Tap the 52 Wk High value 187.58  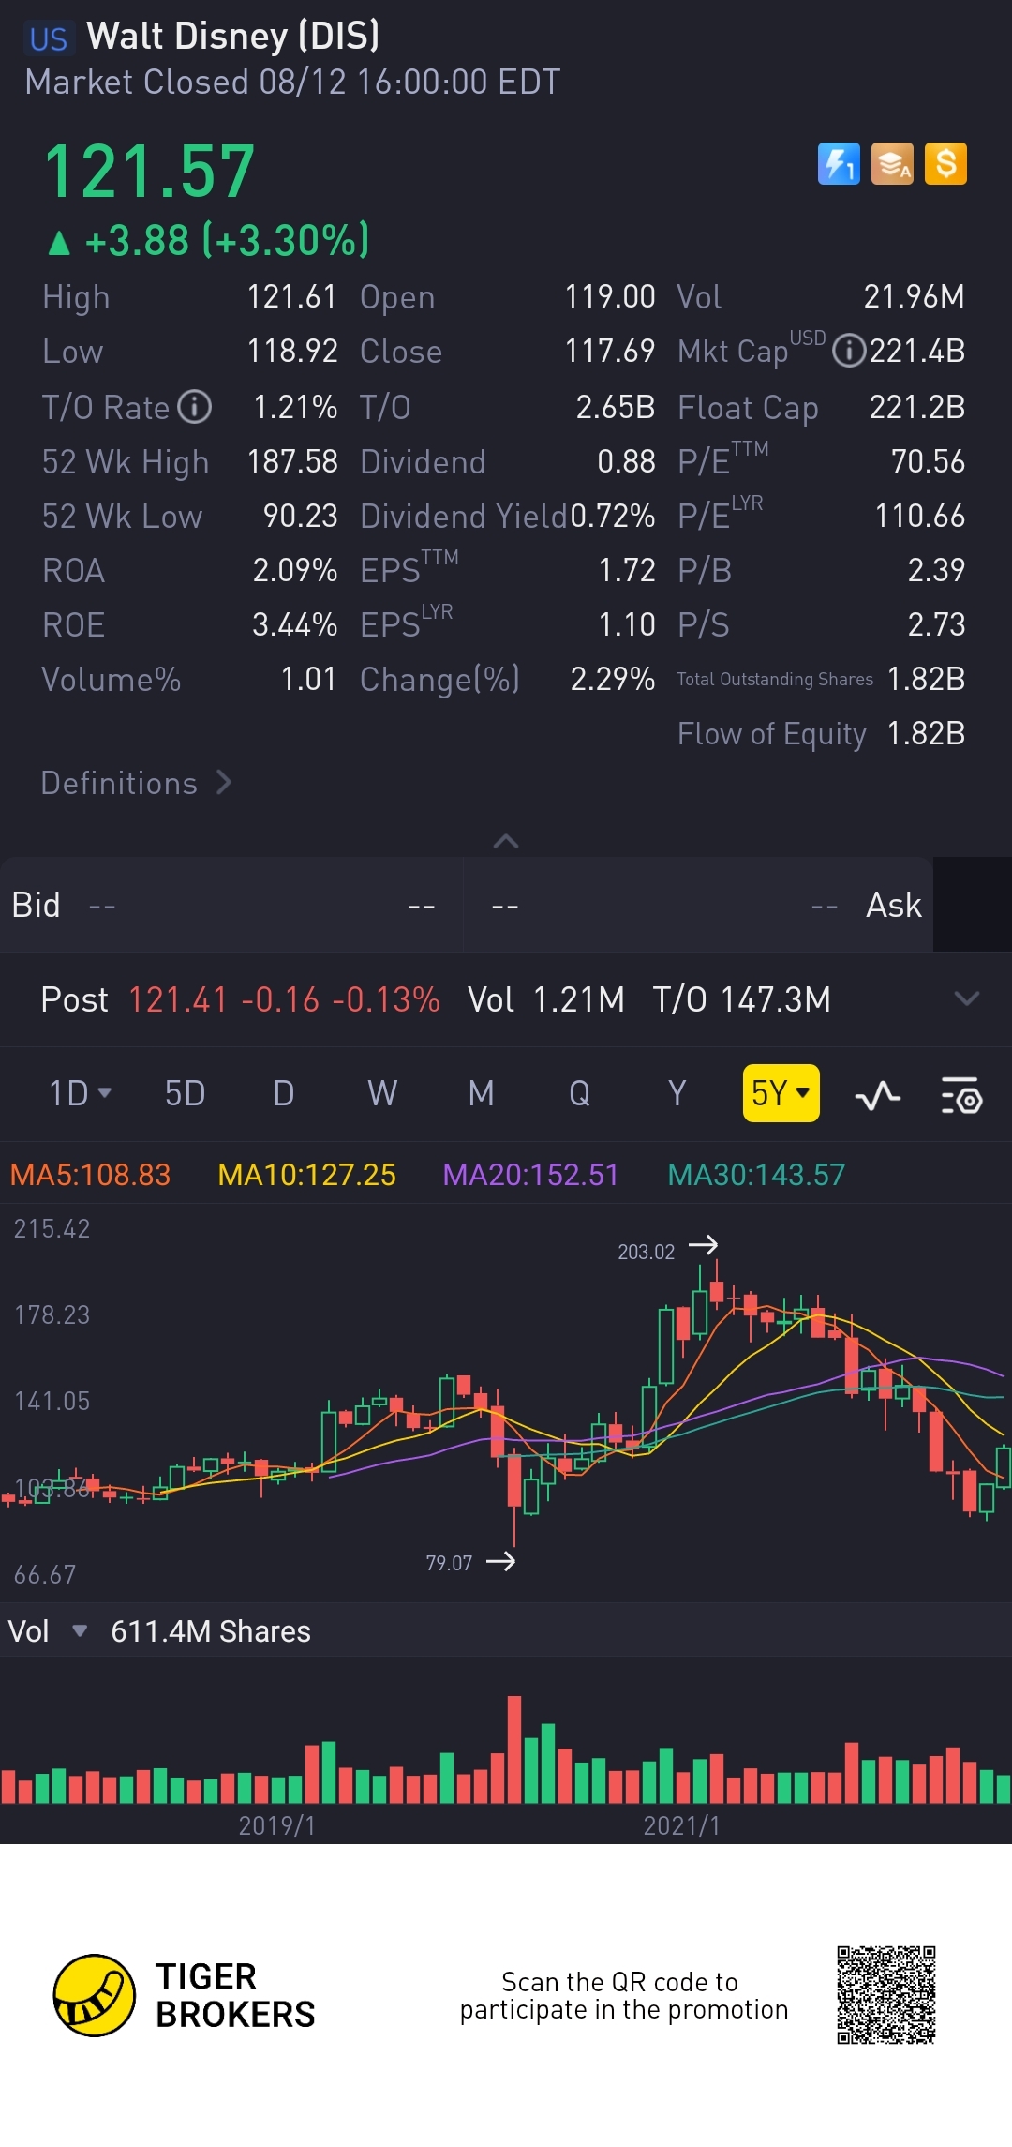click(292, 461)
